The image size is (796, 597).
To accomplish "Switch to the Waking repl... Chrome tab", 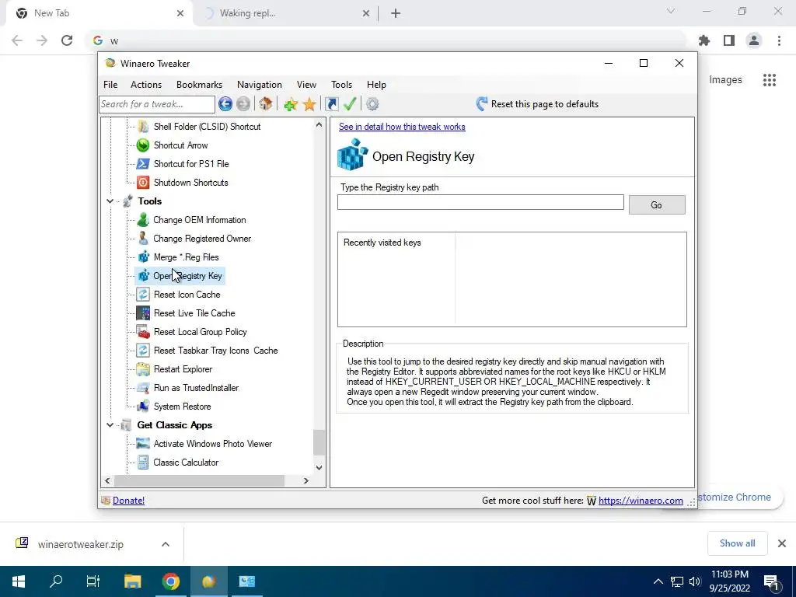I will pos(286,13).
